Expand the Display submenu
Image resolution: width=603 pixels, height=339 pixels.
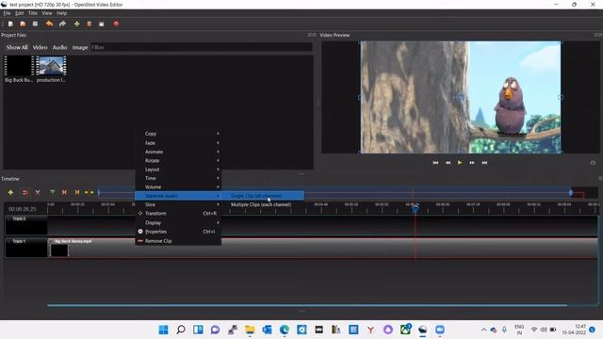[178, 223]
